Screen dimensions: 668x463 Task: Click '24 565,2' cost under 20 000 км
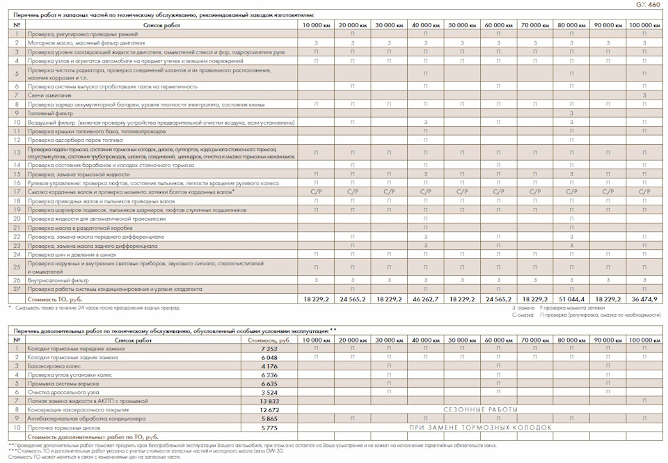coord(352,299)
